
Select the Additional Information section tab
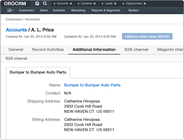94,49
